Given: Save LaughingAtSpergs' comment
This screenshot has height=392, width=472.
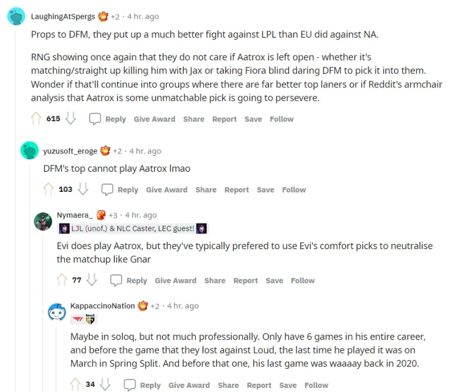Looking at the screenshot, I should [253, 119].
